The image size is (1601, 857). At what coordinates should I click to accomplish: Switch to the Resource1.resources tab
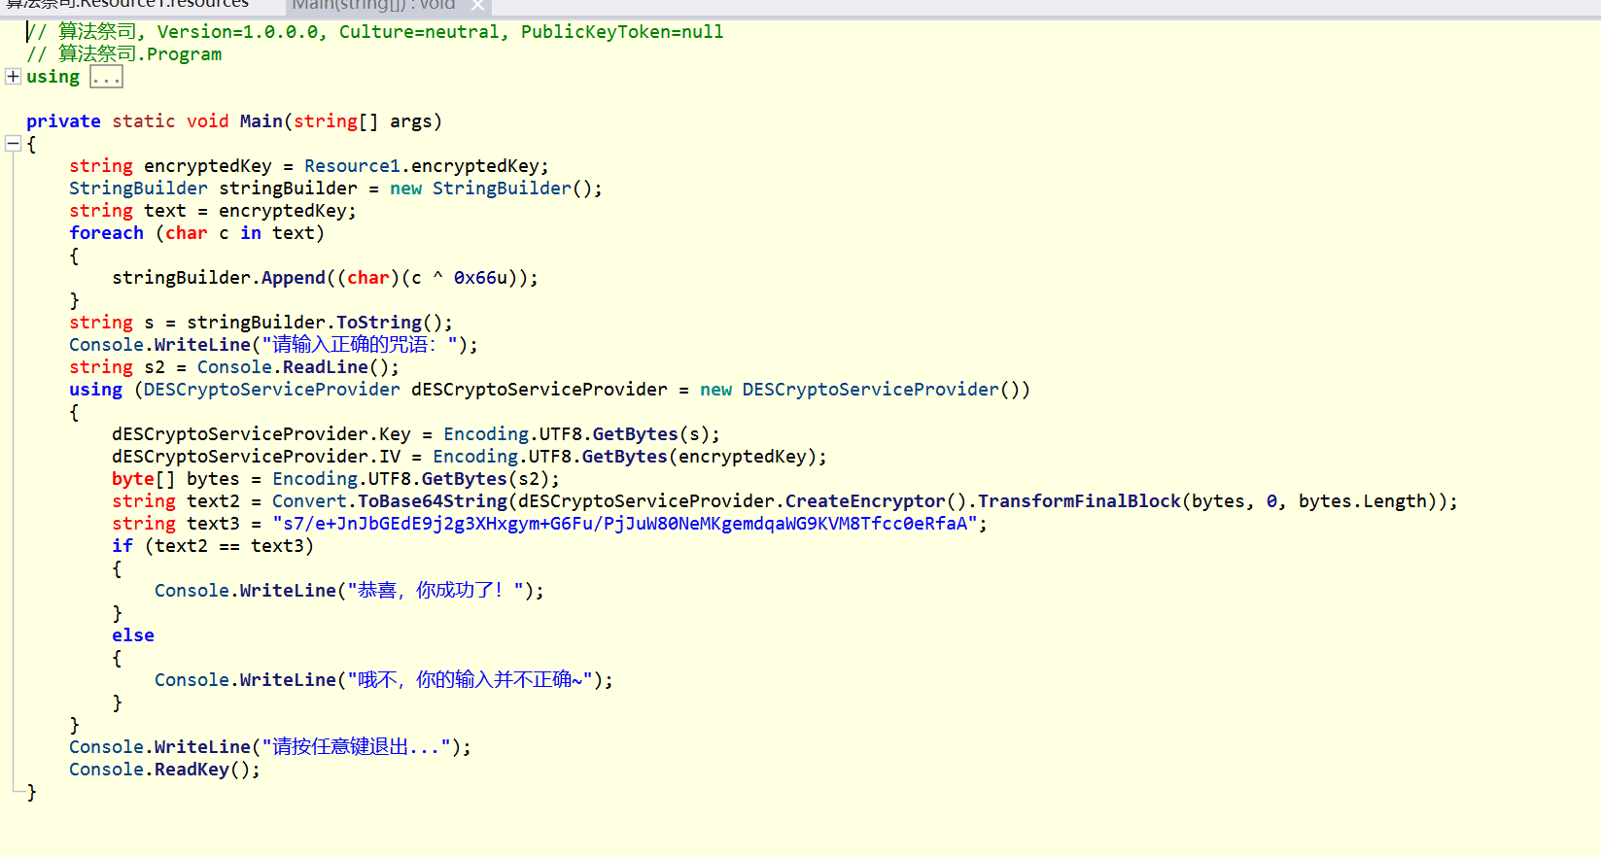coord(126,4)
